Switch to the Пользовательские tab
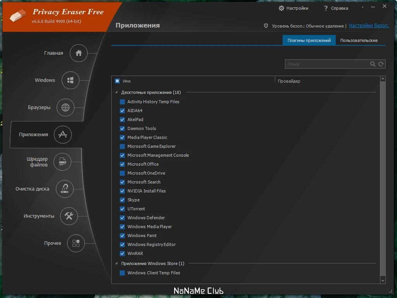 tap(359, 40)
